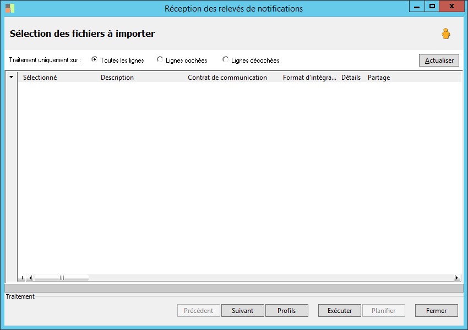Open the grid dropdown arrow near Sélectionné
The image size is (468, 330).
coord(12,77)
